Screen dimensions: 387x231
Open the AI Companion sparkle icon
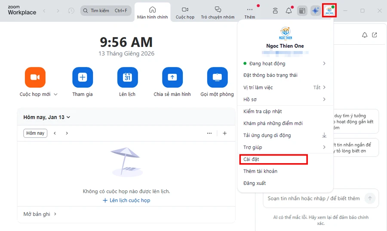[x=316, y=11]
